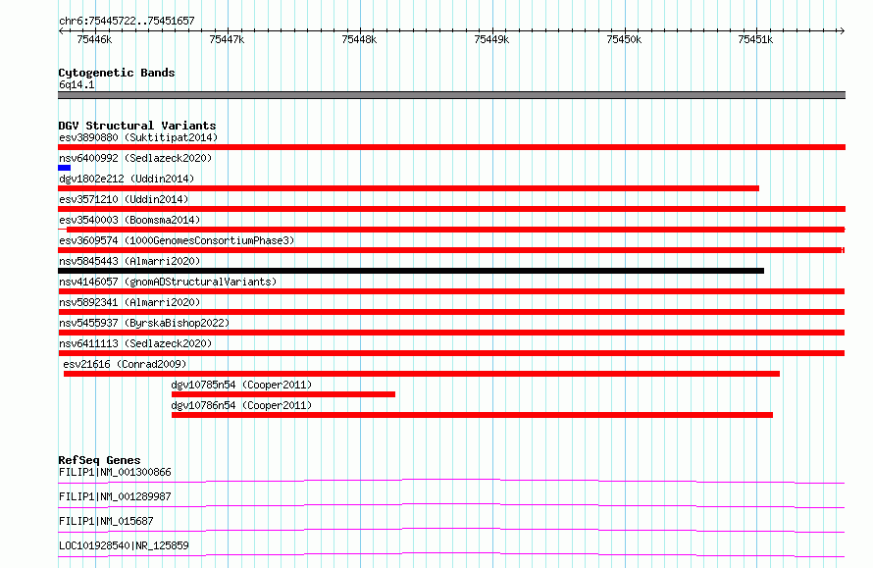Click the red bar of esv3609574
The width and height of the screenshot is (873, 568).
451,250
